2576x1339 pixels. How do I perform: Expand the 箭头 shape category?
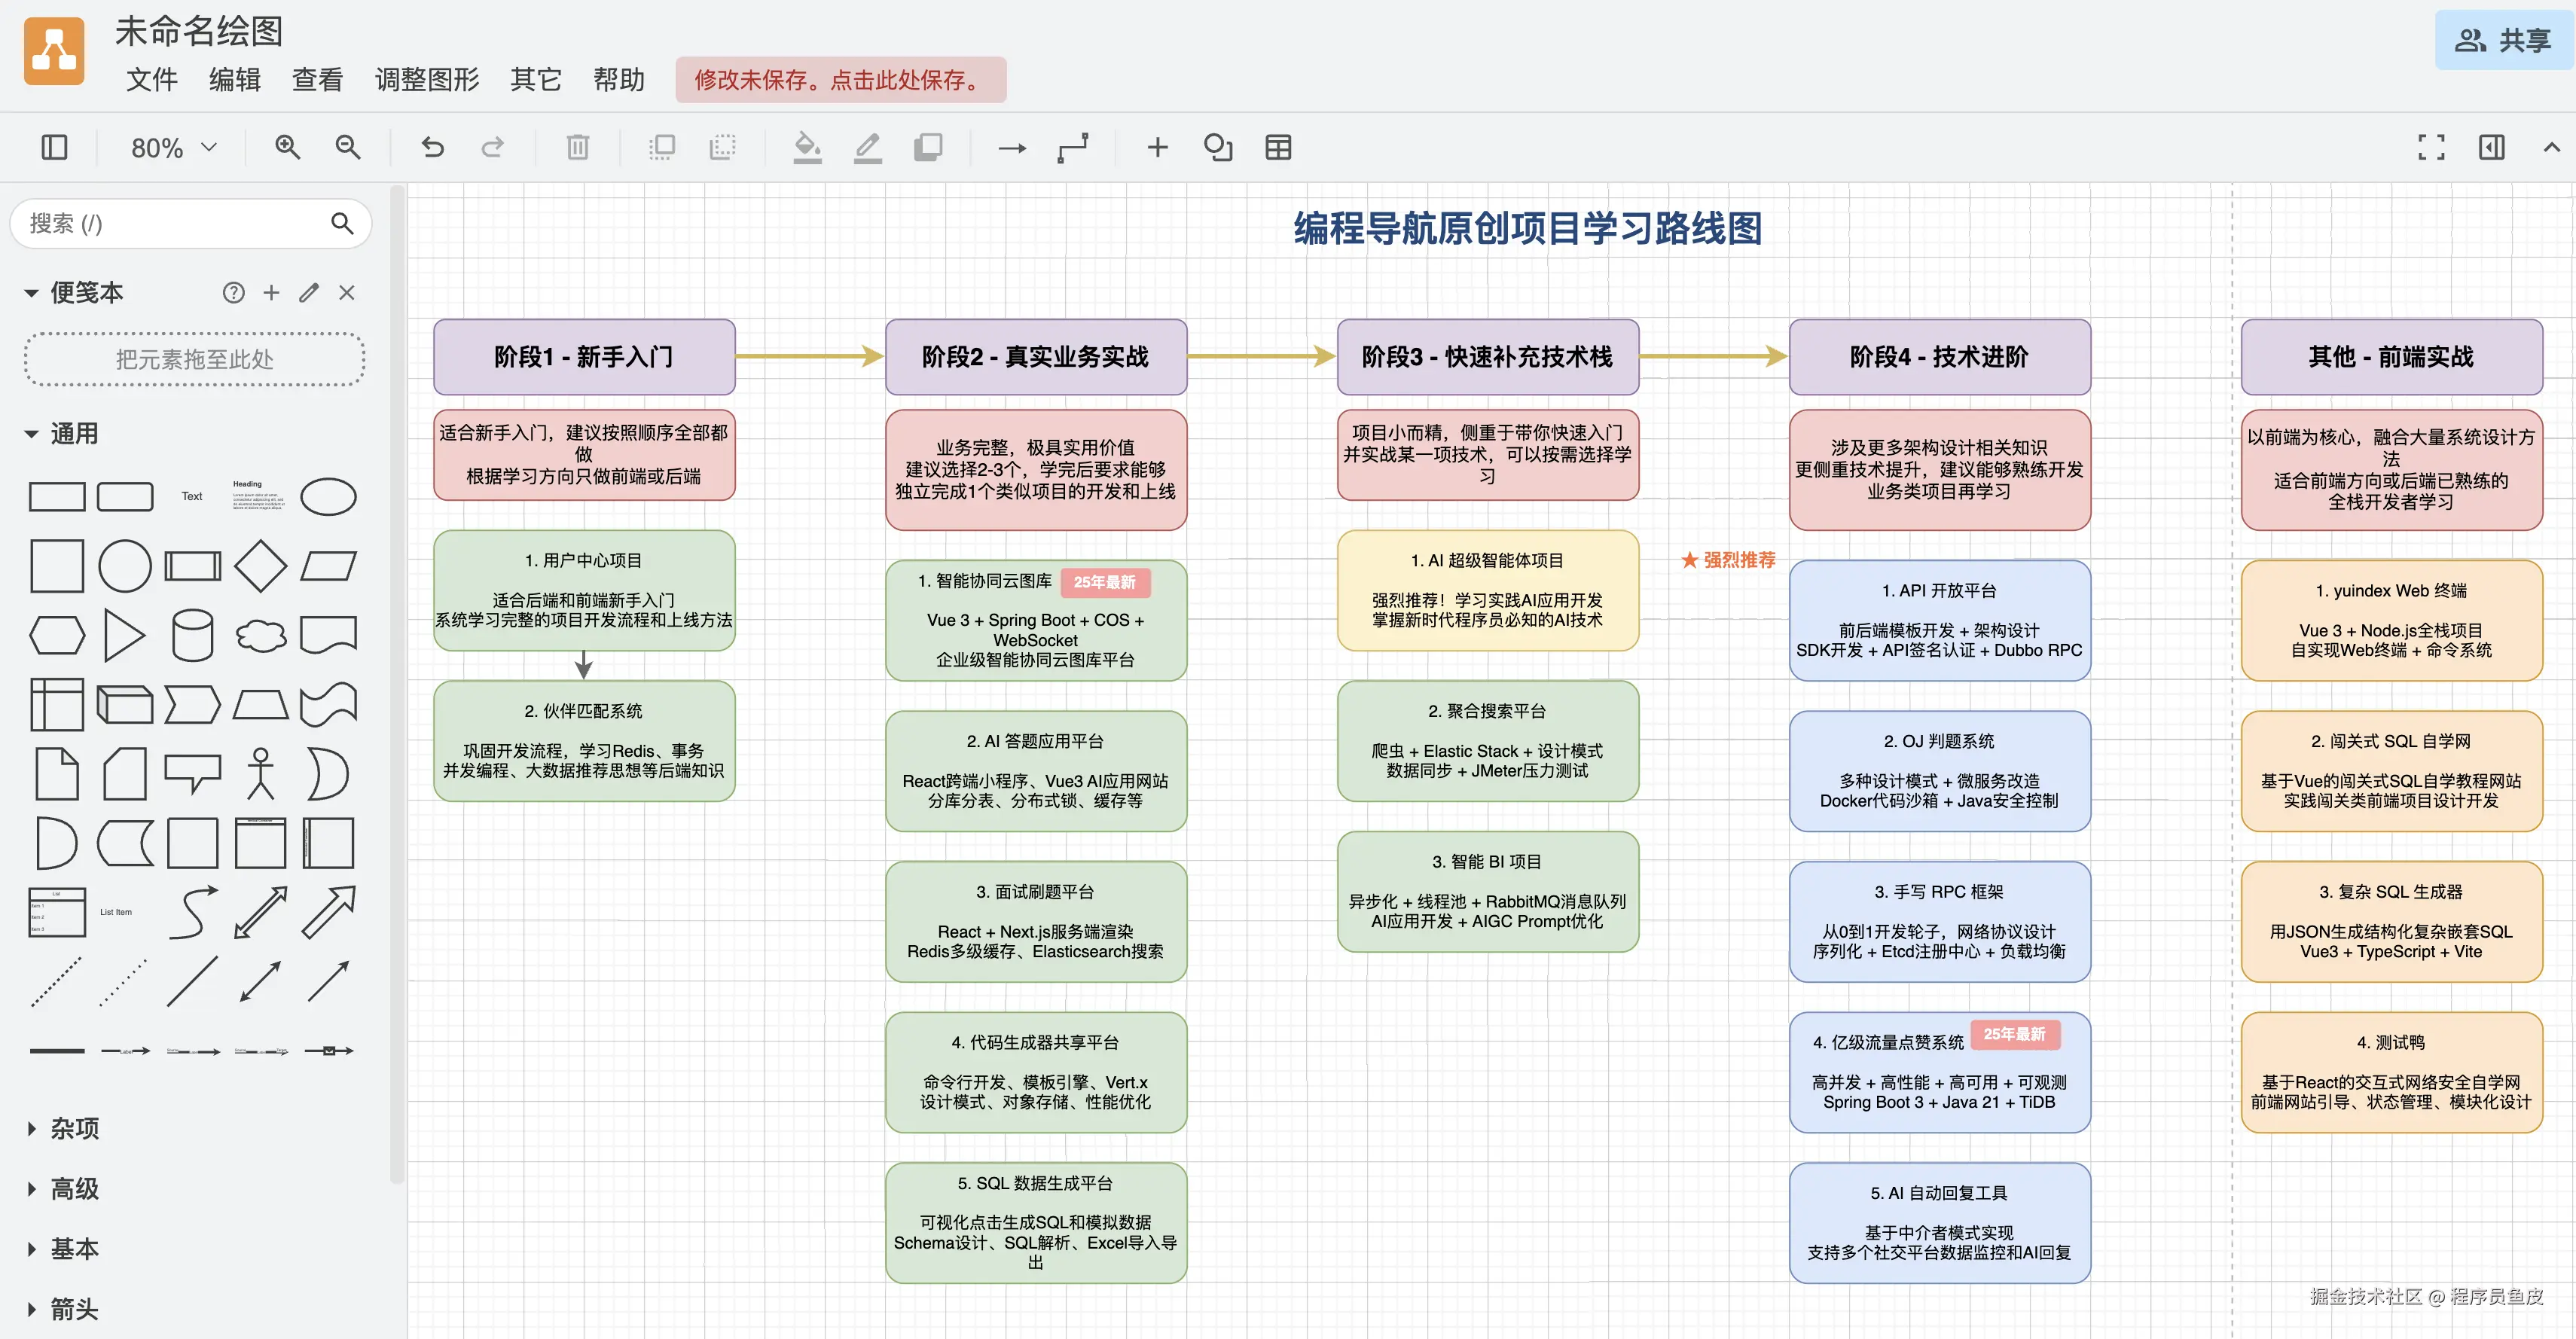pos(74,1308)
